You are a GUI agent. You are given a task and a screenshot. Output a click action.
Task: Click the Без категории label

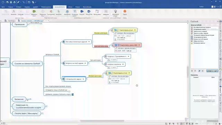coord(96,60)
